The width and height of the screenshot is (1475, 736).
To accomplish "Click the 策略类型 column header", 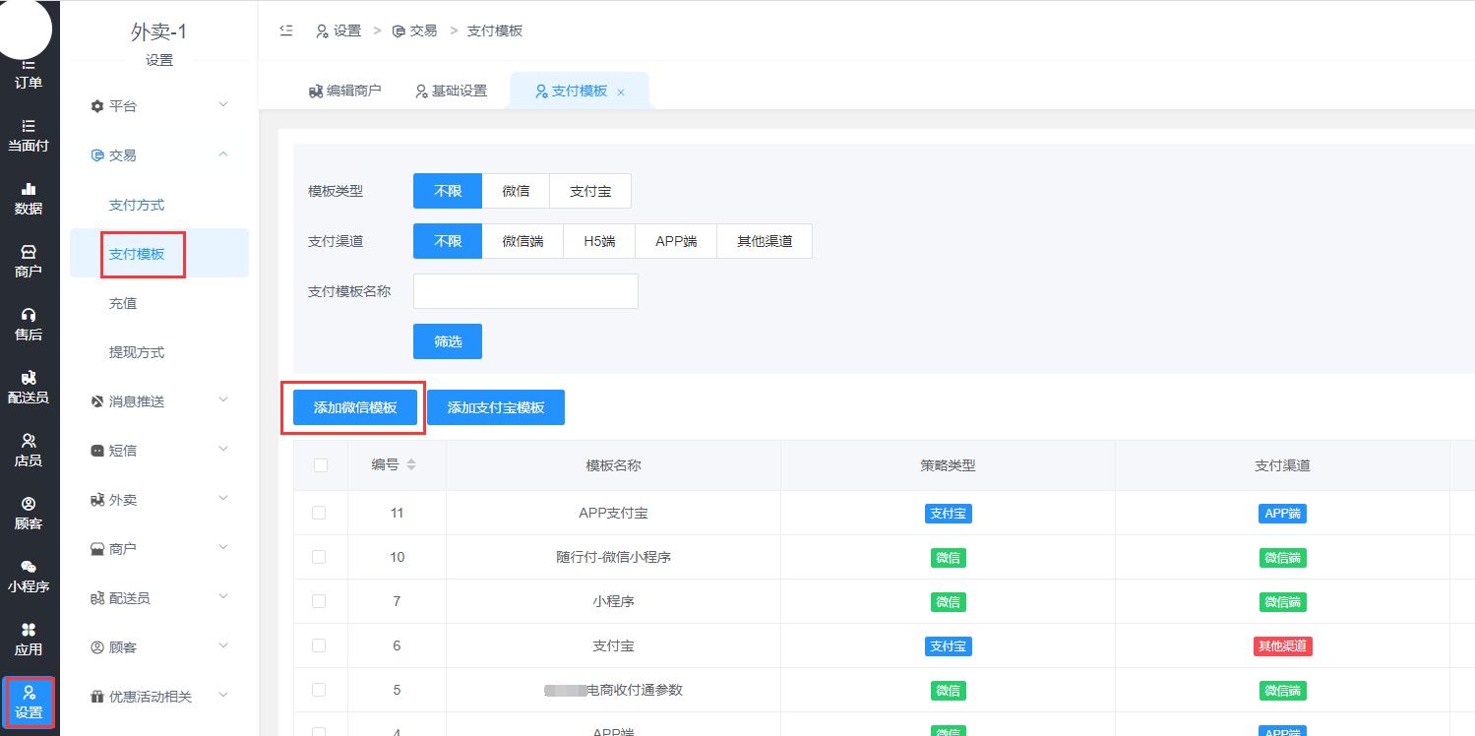I will pyautogui.click(x=948, y=465).
